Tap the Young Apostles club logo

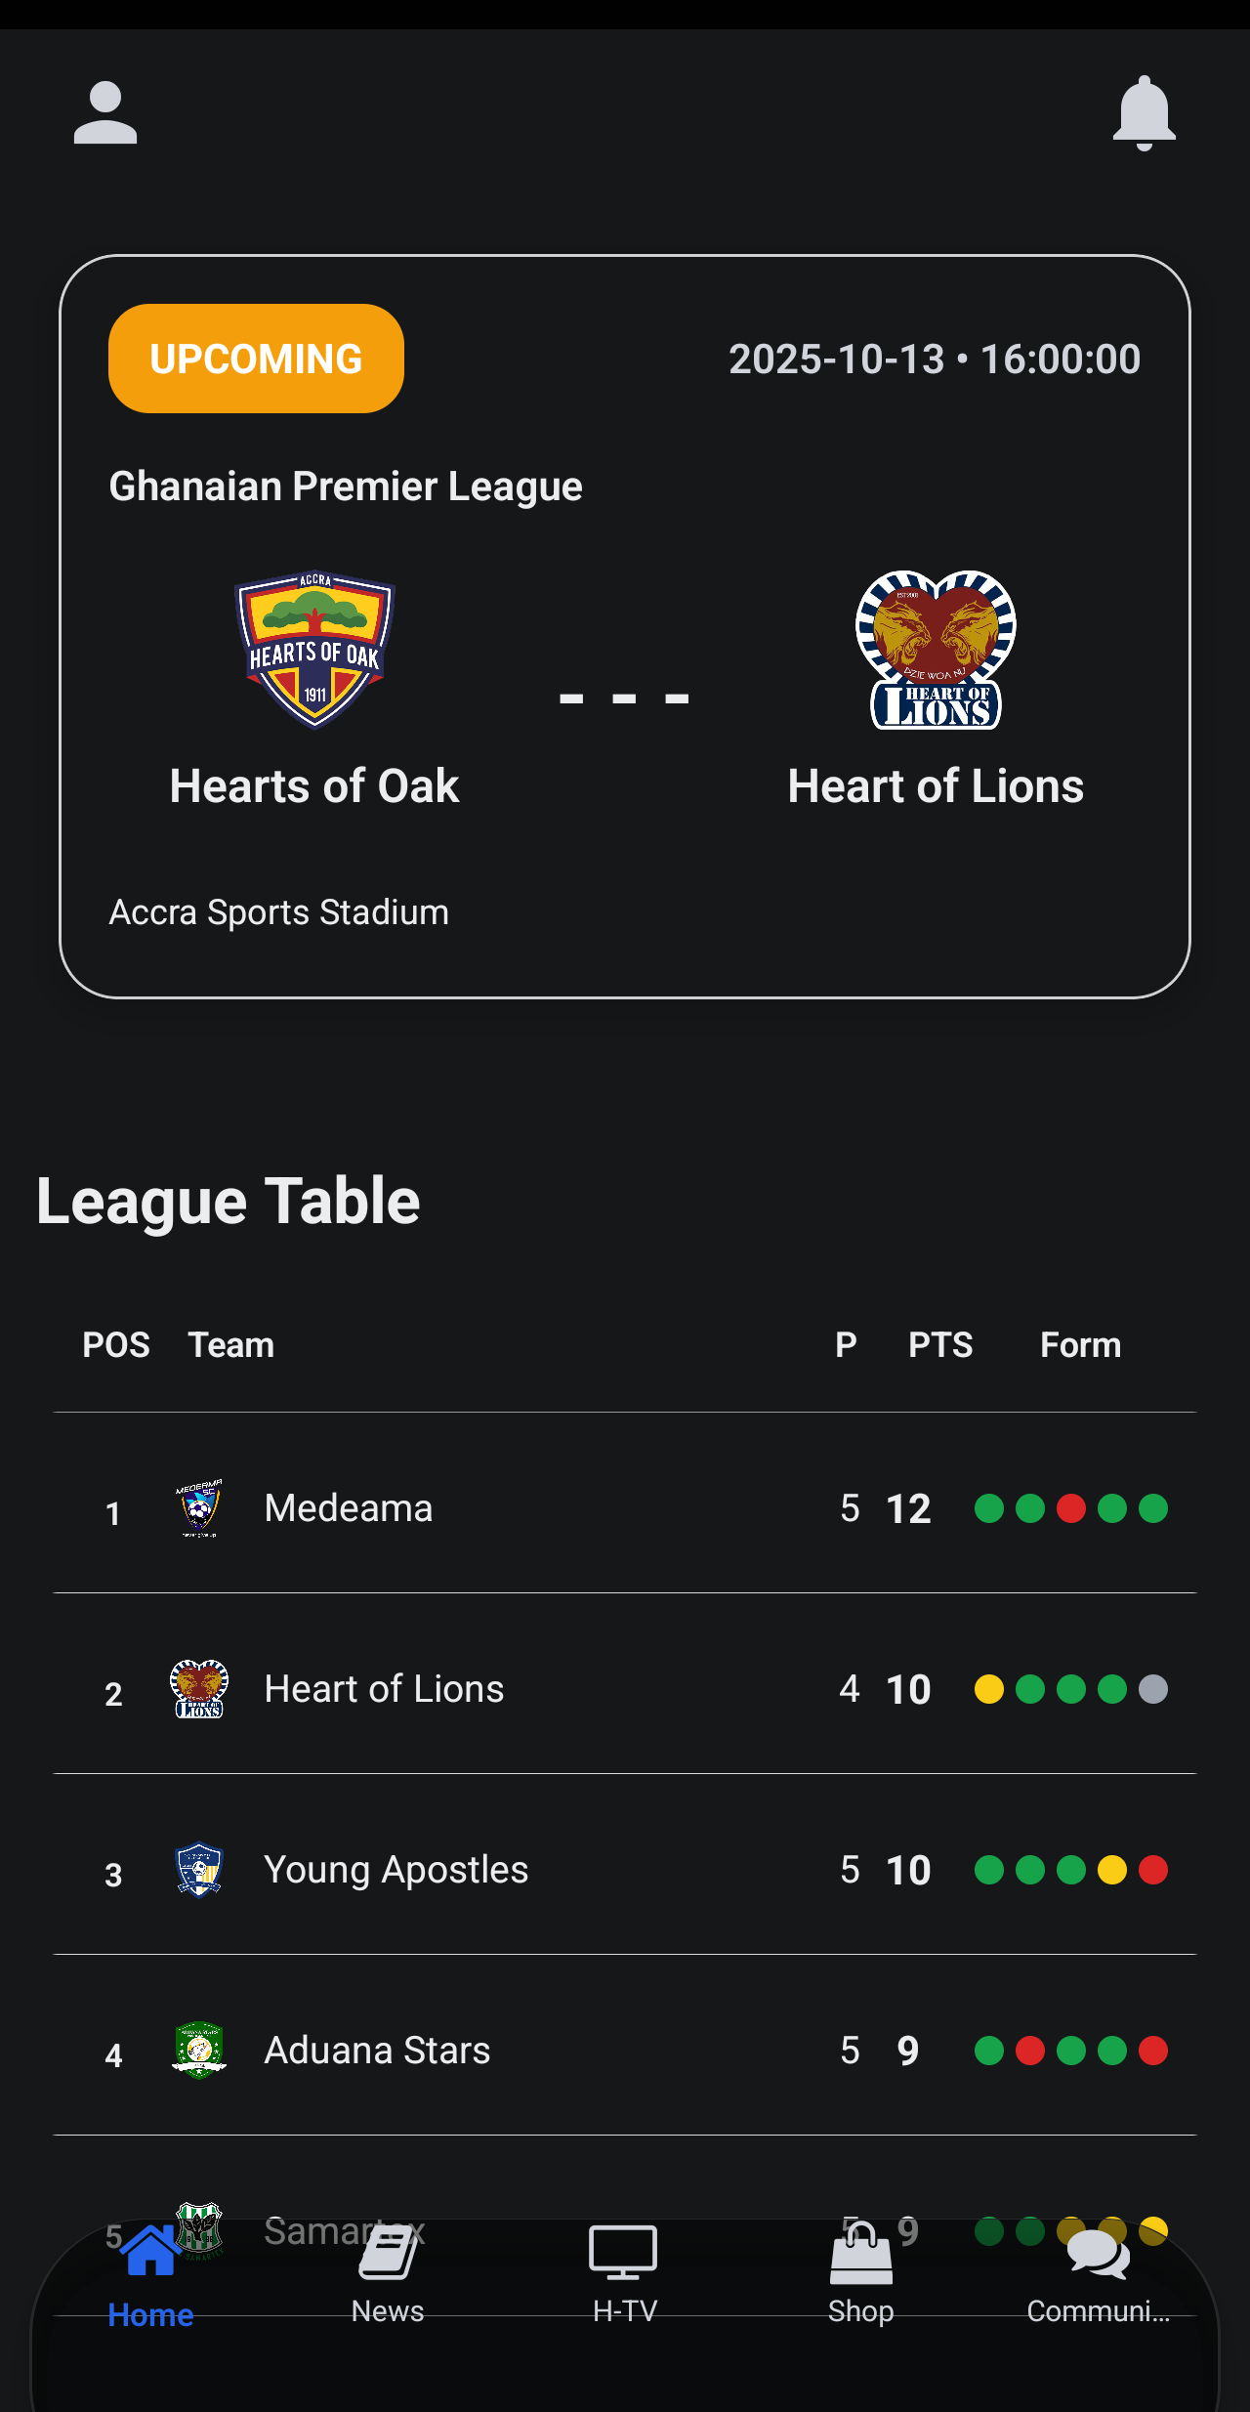199,1870
